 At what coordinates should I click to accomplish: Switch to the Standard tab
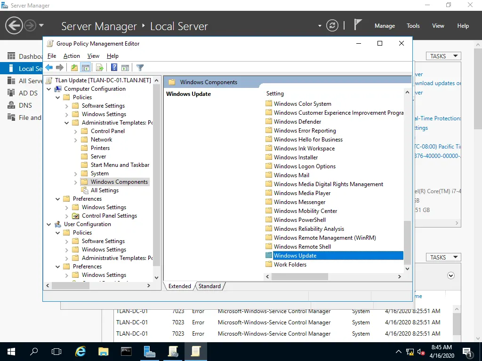[x=209, y=286]
